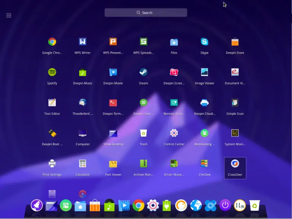The image size is (292, 219).
Task: Open Font Viewer
Action: click(113, 163)
